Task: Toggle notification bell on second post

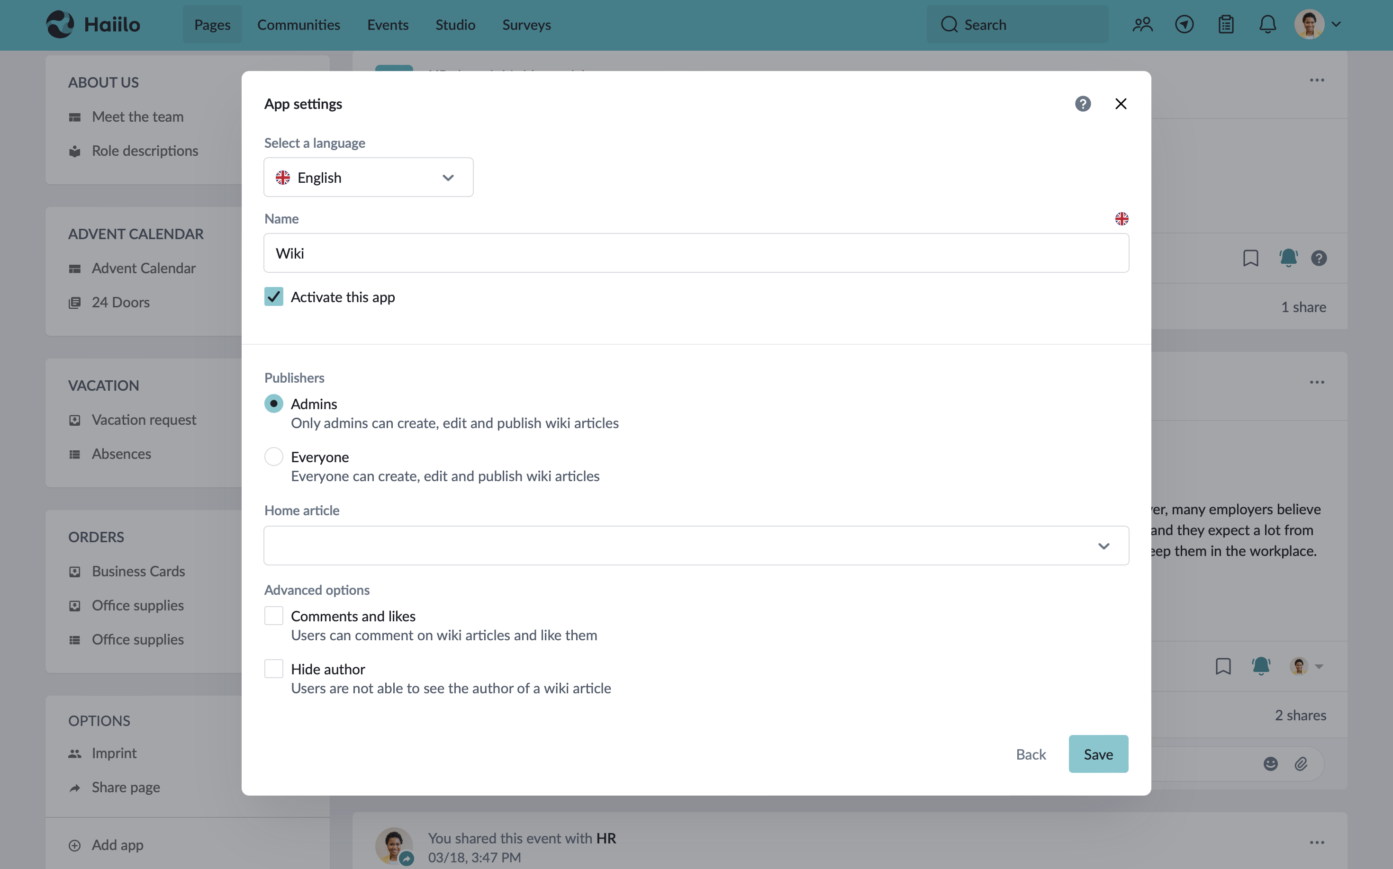Action: coord(1261,666)
